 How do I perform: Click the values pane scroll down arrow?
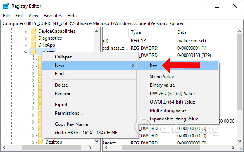[x=239, y=141]
